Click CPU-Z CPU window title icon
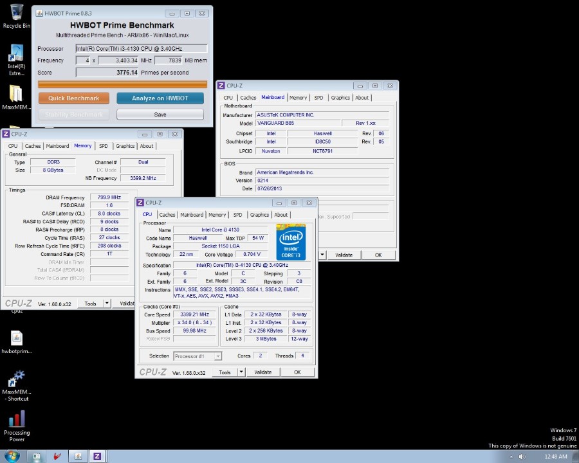The width and height of the screenshot is (579, 463). [x=140, y=203]
